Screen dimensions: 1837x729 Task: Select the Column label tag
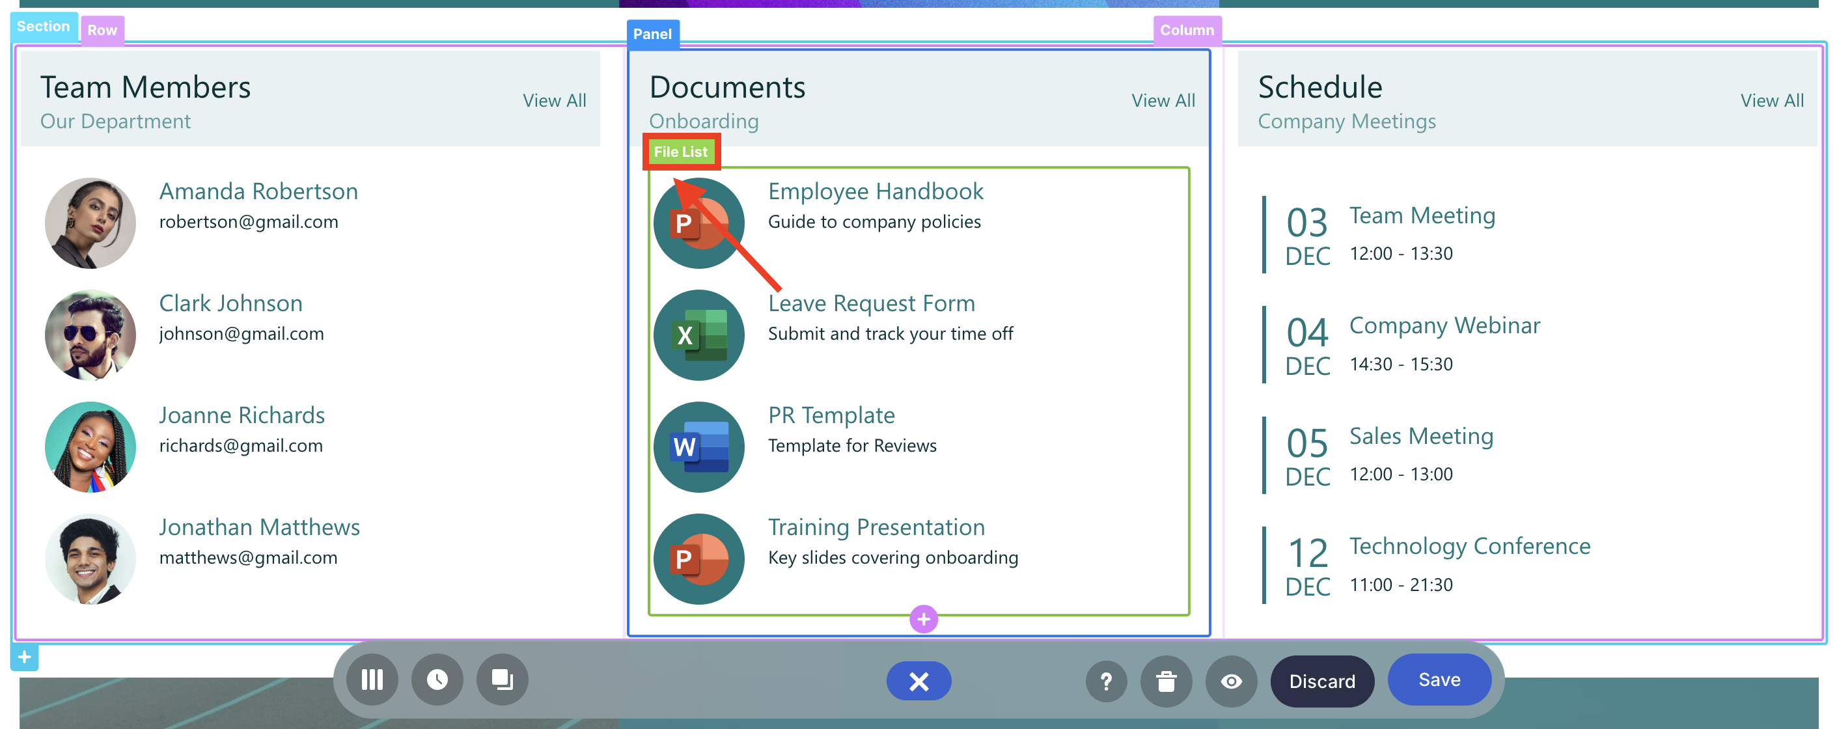[x=1186, y=30]
